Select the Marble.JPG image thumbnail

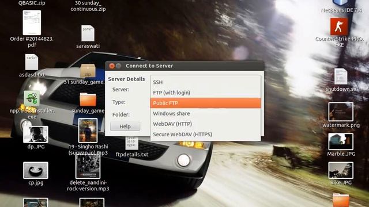click(341, 141)
